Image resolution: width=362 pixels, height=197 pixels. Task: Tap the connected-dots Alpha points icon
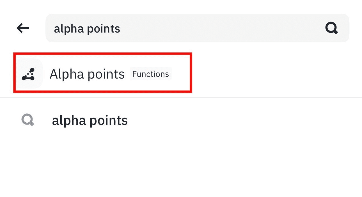click(x=28, y=74)
